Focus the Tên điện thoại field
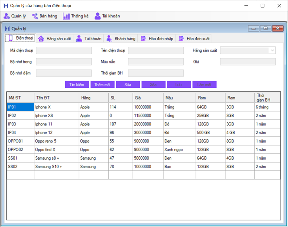Image resolution: width=288 pixels, height=227 pixels. (x=156, y=50)
